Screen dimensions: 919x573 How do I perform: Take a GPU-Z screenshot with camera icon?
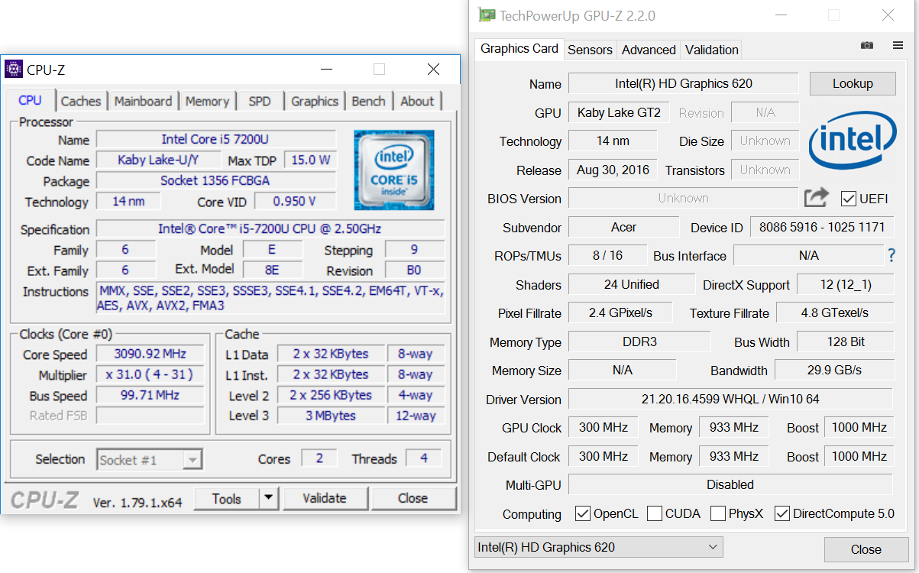click(866, 46)
